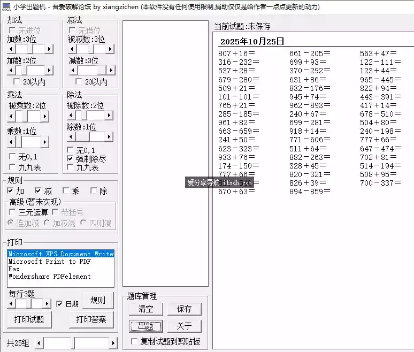Click right arrow of 每行3题 scrollbar
Screen dimensions: 414x352
tap(47, 303)
